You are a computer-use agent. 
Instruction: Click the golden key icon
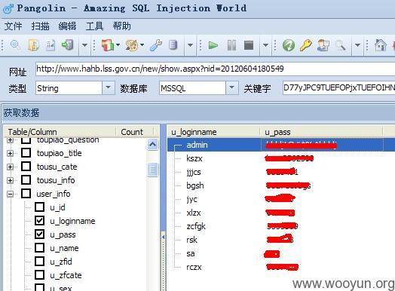coord(305,45)
